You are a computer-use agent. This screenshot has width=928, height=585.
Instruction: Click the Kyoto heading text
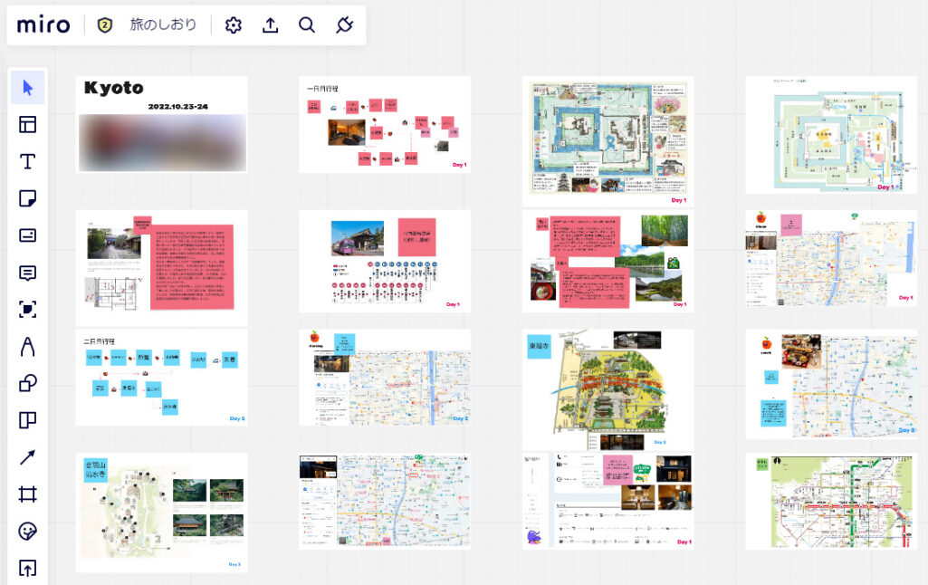pos(114,88)
